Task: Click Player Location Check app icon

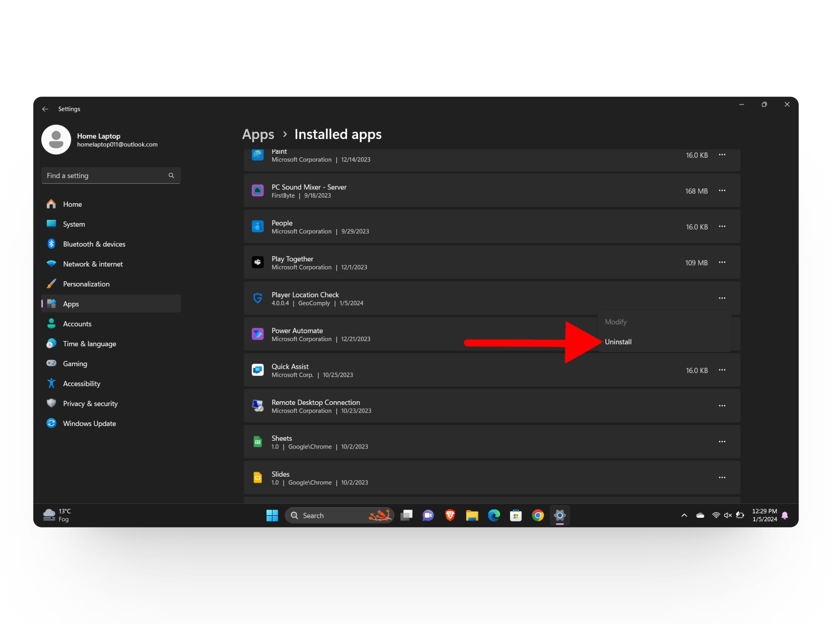Action: point(258,298)
